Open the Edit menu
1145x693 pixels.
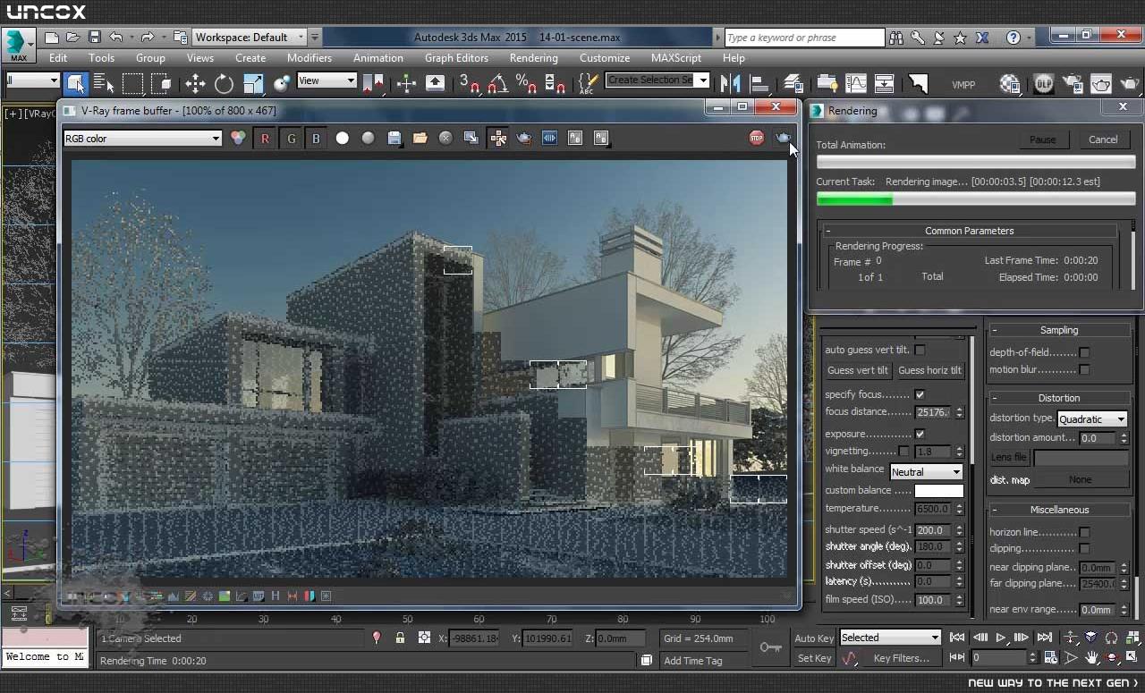click(x=58, y=58)
